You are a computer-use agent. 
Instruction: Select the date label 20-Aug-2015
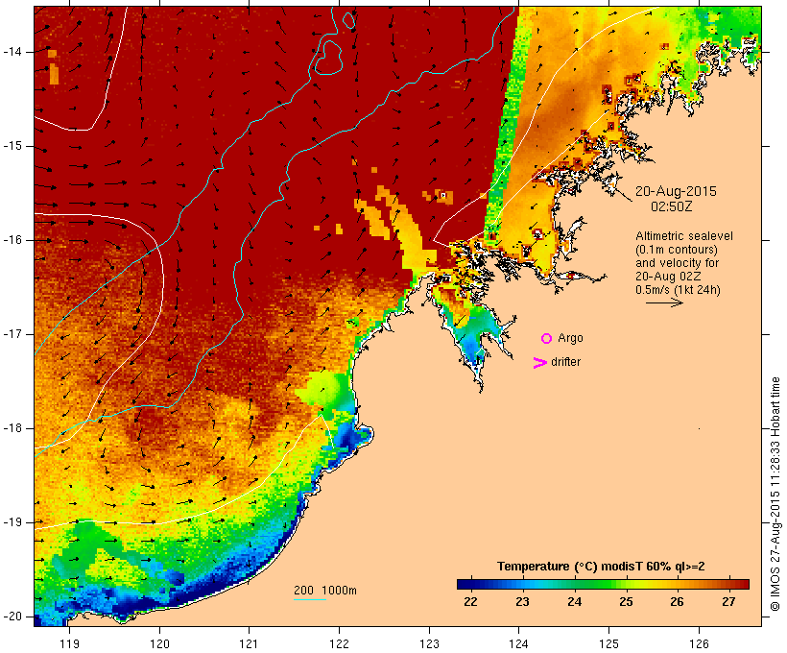(676, 191)
